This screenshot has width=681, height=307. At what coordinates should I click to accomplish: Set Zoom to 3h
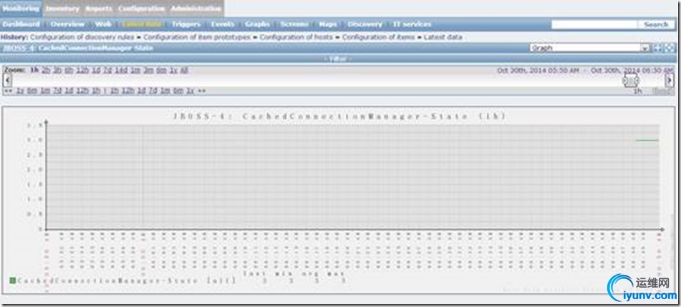click(57, 70)
